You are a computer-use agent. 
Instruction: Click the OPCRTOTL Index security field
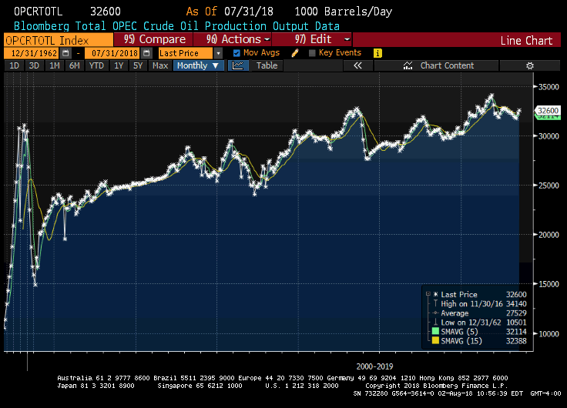tap(59, 40)
